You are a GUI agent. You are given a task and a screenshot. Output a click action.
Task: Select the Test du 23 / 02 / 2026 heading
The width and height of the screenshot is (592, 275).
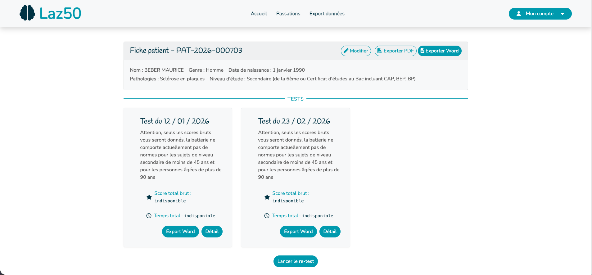point(294,121)
